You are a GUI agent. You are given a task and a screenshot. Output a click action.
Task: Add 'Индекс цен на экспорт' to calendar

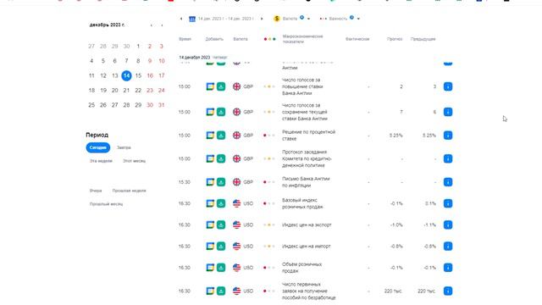point(210,225)
